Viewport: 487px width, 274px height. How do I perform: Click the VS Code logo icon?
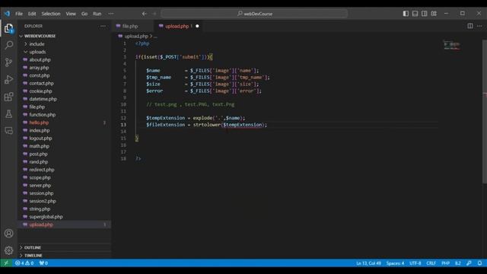point(7,14)
